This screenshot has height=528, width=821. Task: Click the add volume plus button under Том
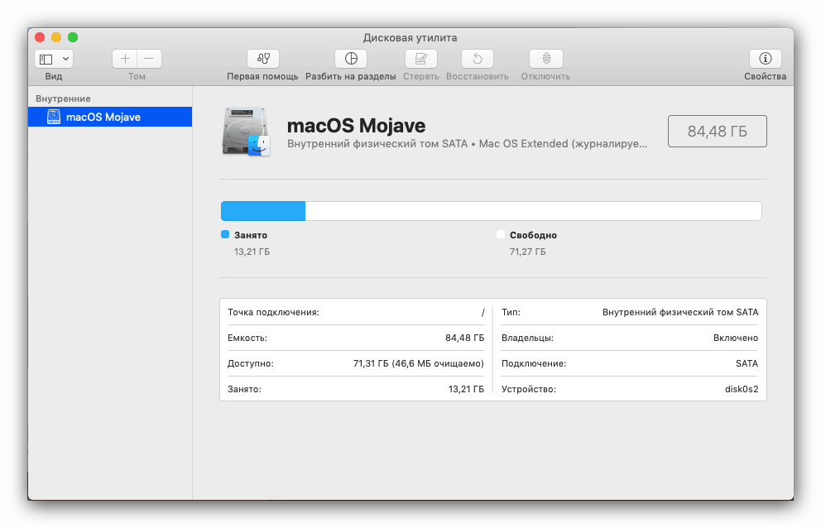tap(124, 59)
